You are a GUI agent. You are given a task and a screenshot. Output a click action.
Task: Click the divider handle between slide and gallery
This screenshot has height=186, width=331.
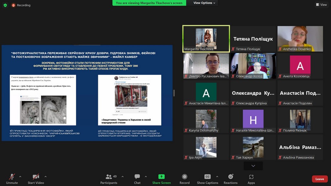(x=174, y=93)
